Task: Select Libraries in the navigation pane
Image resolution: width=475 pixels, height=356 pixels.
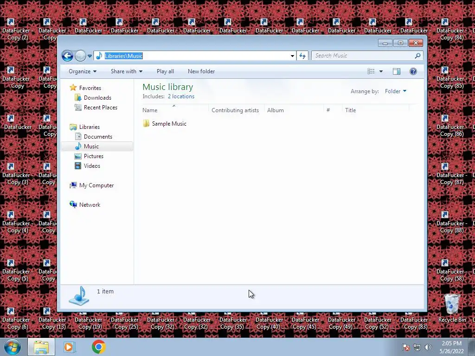Action: pyautogui.click(x=90, y=127)
